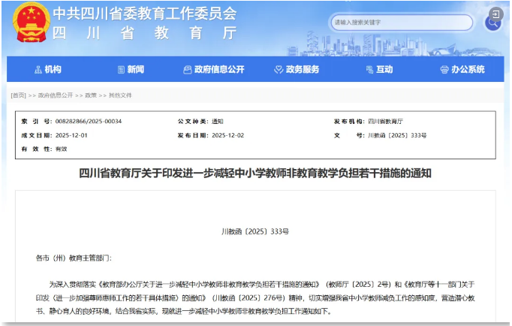Image resolution: width=512 pixels, height=326 pixels.
Task: Click header text 中共四川省委教育工作委员会
Action: coord(145,14)
